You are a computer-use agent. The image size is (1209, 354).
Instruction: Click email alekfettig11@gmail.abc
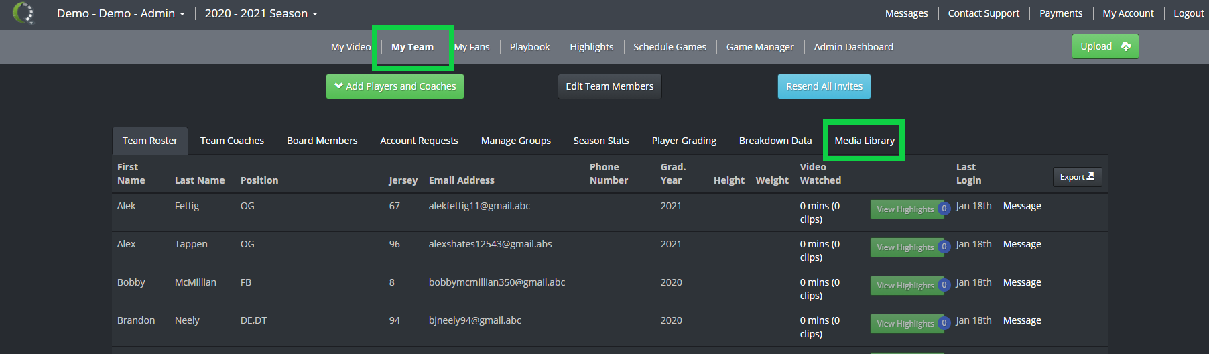point(479,206)
